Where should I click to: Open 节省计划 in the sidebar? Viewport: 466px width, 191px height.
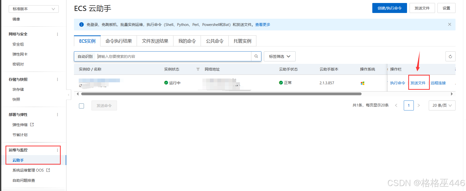20,135
